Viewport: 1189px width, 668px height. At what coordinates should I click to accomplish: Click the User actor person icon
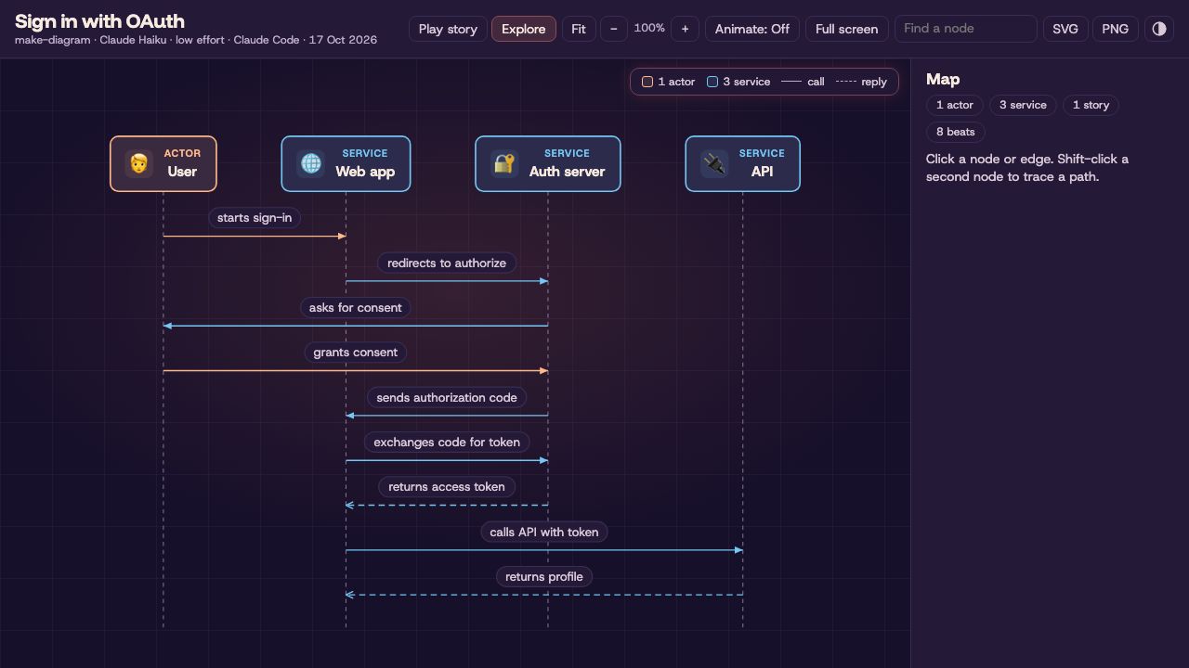click(138, 164)
